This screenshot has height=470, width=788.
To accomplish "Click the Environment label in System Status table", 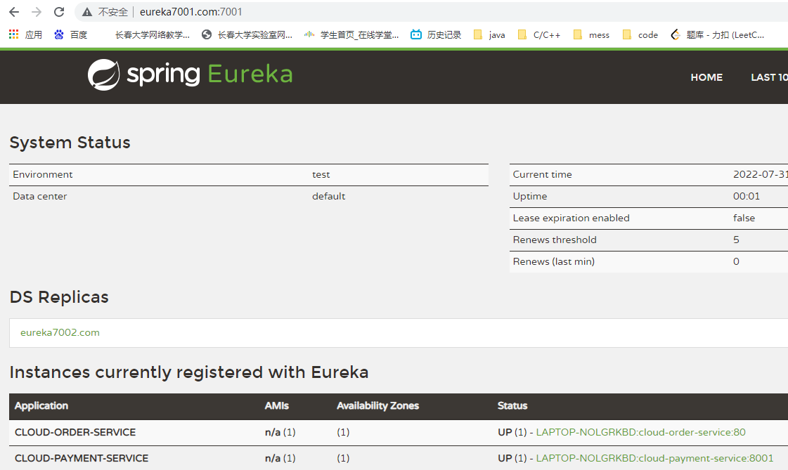I will click(43, 175).
